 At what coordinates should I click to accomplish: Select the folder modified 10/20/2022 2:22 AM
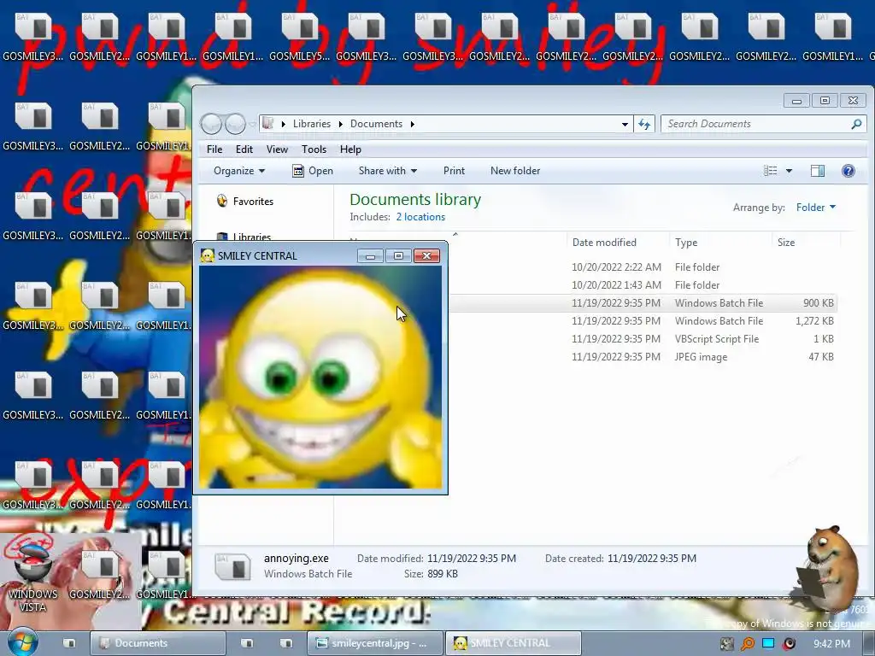(x=642, y=267)
